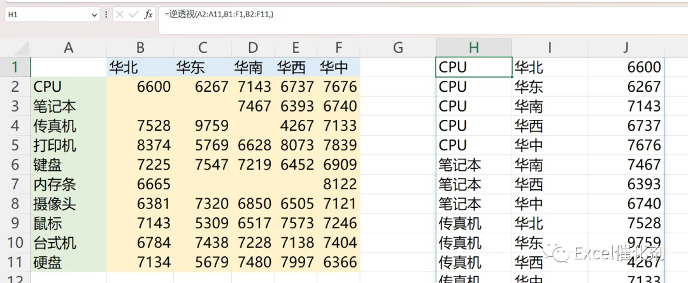Click cell A5 containing 打印机
Image resolution: width=688 pixels, height=283 pixels.
coord(68,145)
